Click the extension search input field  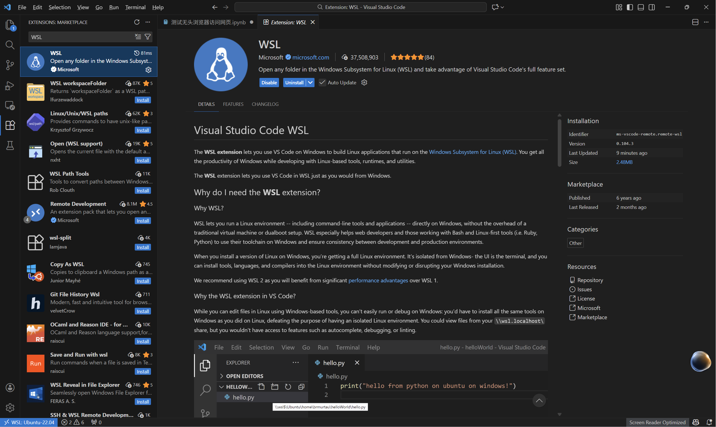coord(81,37)
